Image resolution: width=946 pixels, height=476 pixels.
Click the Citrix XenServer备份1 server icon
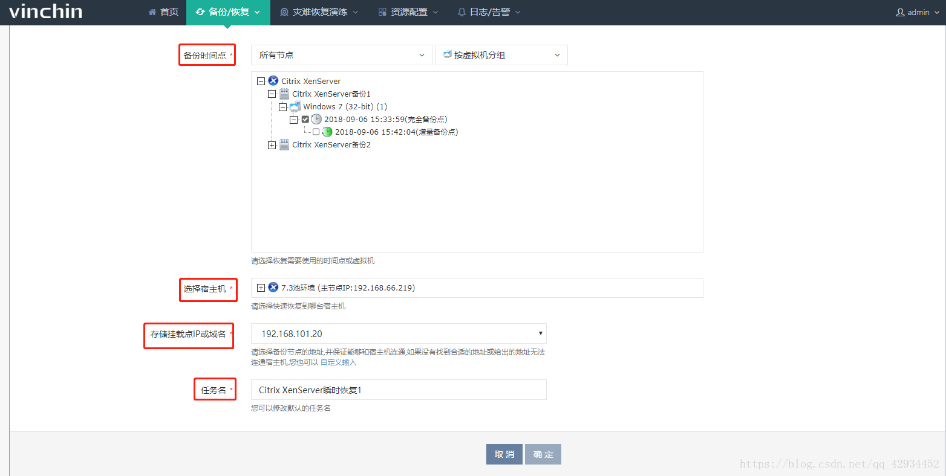pyautogui.click(x=284, y=94)
